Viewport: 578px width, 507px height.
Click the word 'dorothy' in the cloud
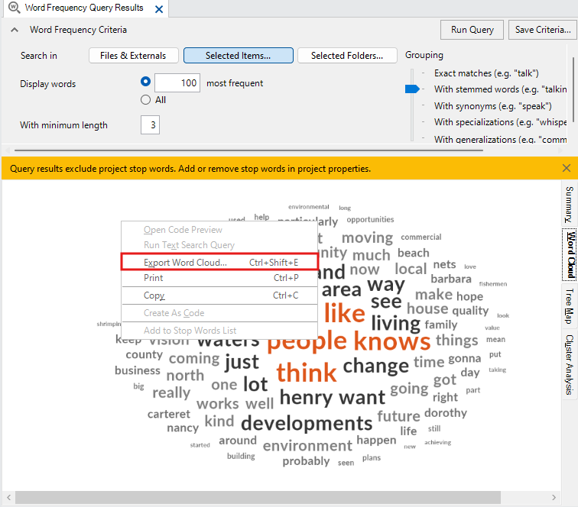click(446, 413)
